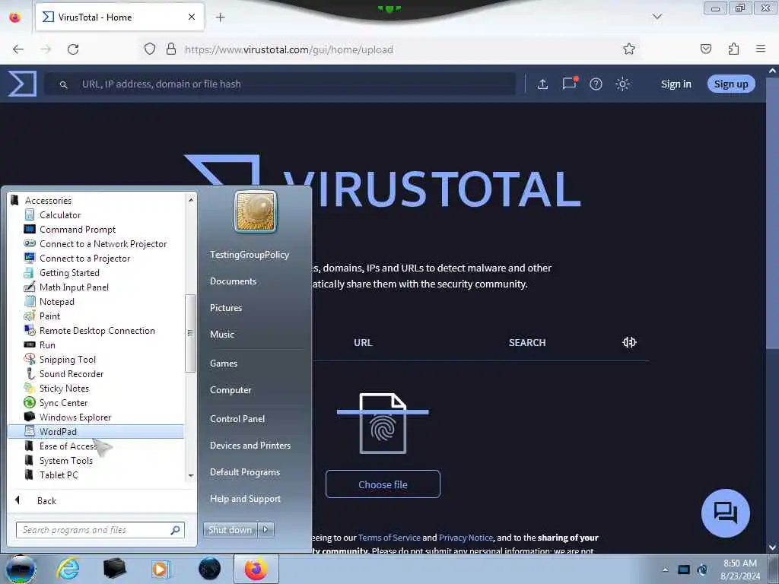Open the TestingGroupPolicy user folder
The height and width of the screenshot is (584, 779).
tap(250, 254)
